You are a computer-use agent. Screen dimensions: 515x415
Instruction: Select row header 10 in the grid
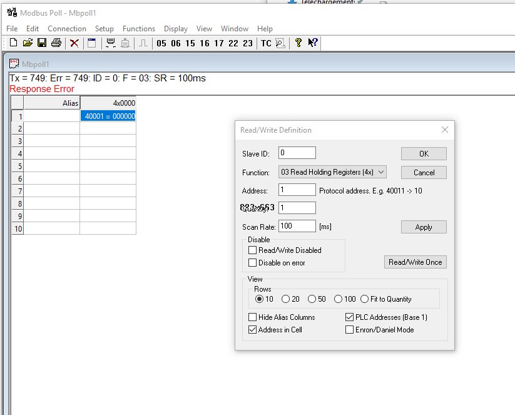[x=18, y=228]
